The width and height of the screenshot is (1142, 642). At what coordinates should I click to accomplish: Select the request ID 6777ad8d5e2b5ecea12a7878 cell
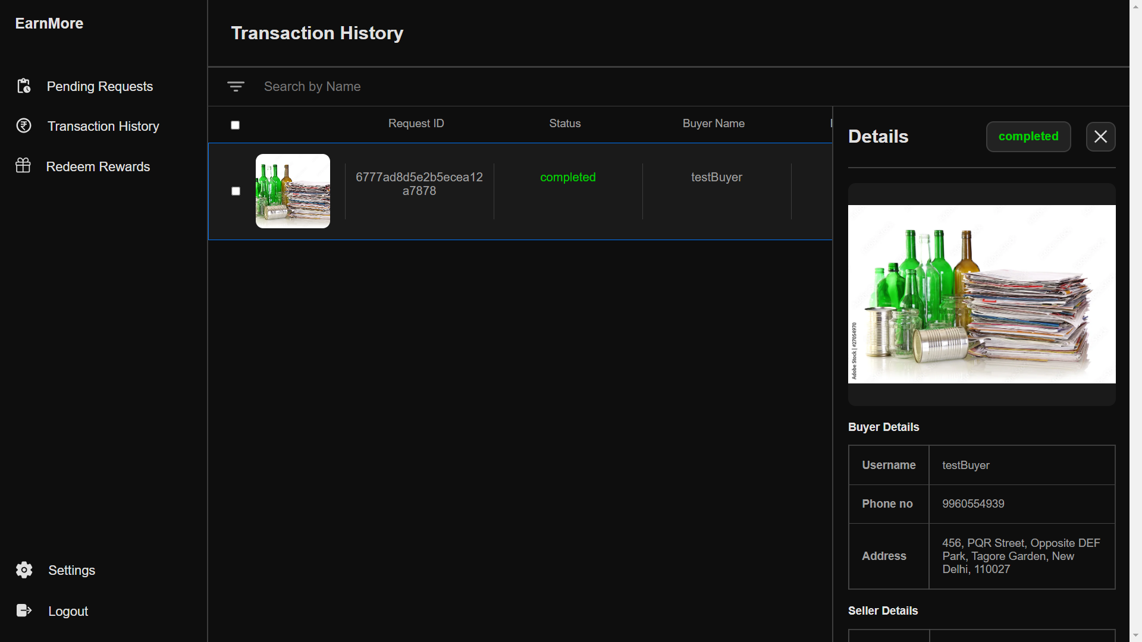[x=419, y=184]
